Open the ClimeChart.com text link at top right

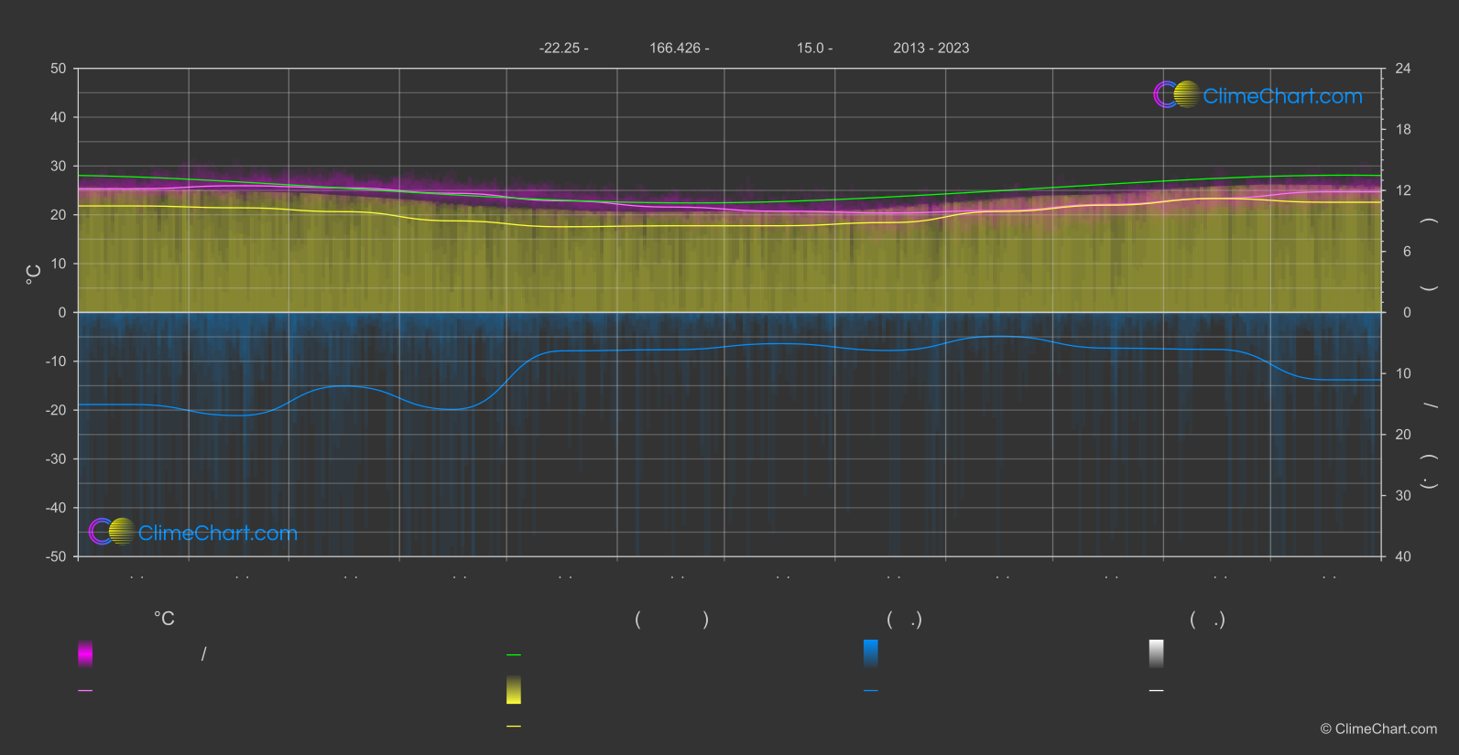pyautogui.click(x=1282, y=96)
